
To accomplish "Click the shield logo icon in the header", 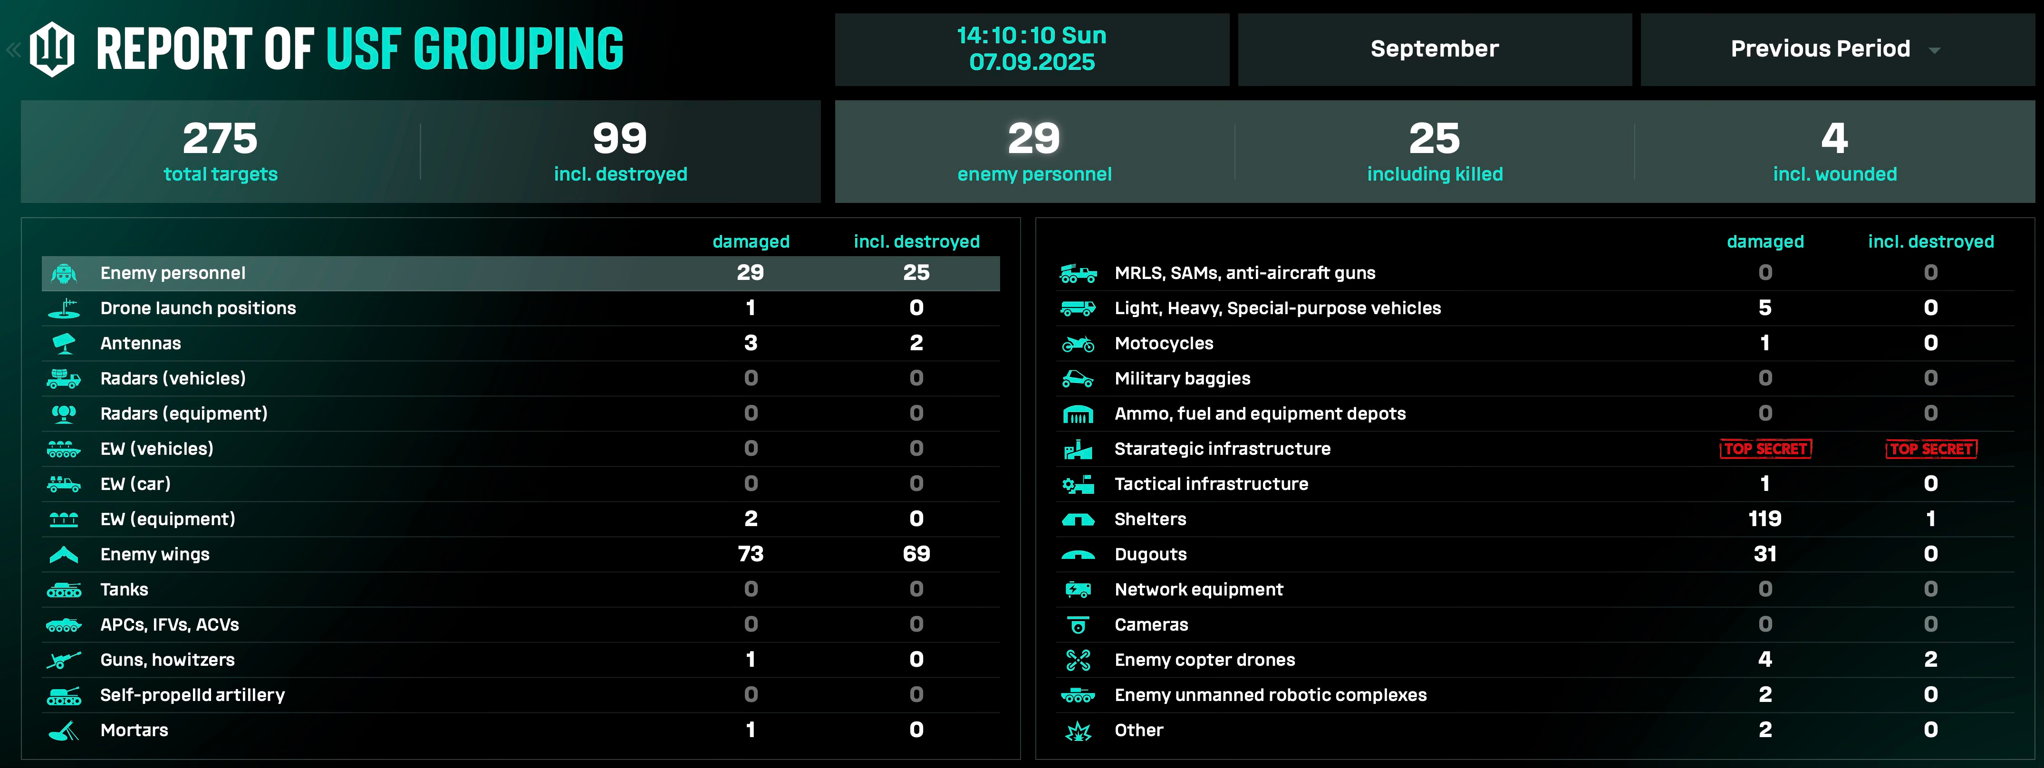I will [52, 49].
